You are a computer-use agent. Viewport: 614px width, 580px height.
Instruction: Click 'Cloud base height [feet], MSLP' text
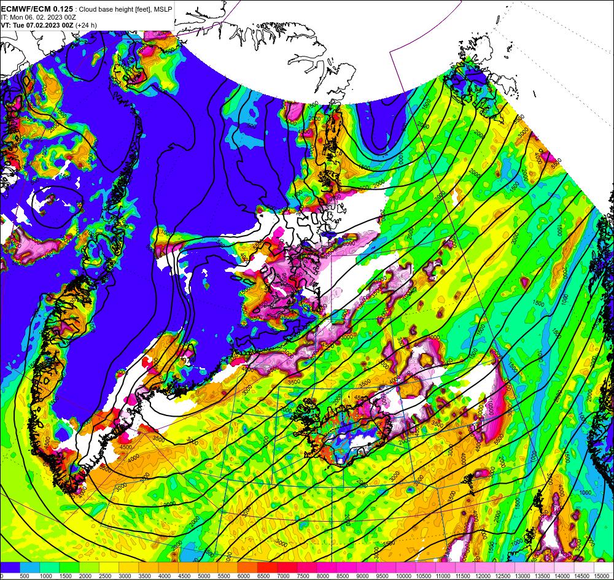pyautogui.click(x=125, y=9)
